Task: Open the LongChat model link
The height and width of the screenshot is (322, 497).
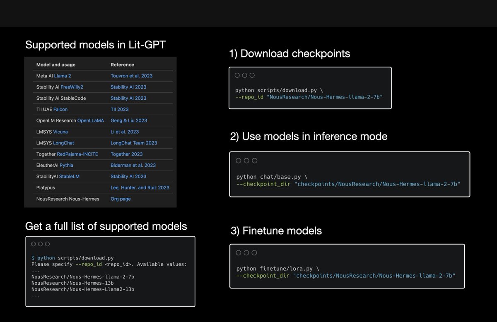Action: click(64, 143)
